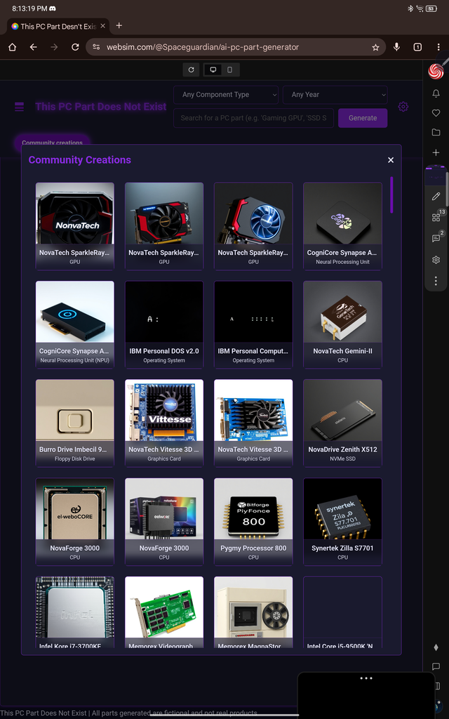
Task: Expand the Any Component Type dropdown
Action: pyautogui.click(x=225, y=95)
